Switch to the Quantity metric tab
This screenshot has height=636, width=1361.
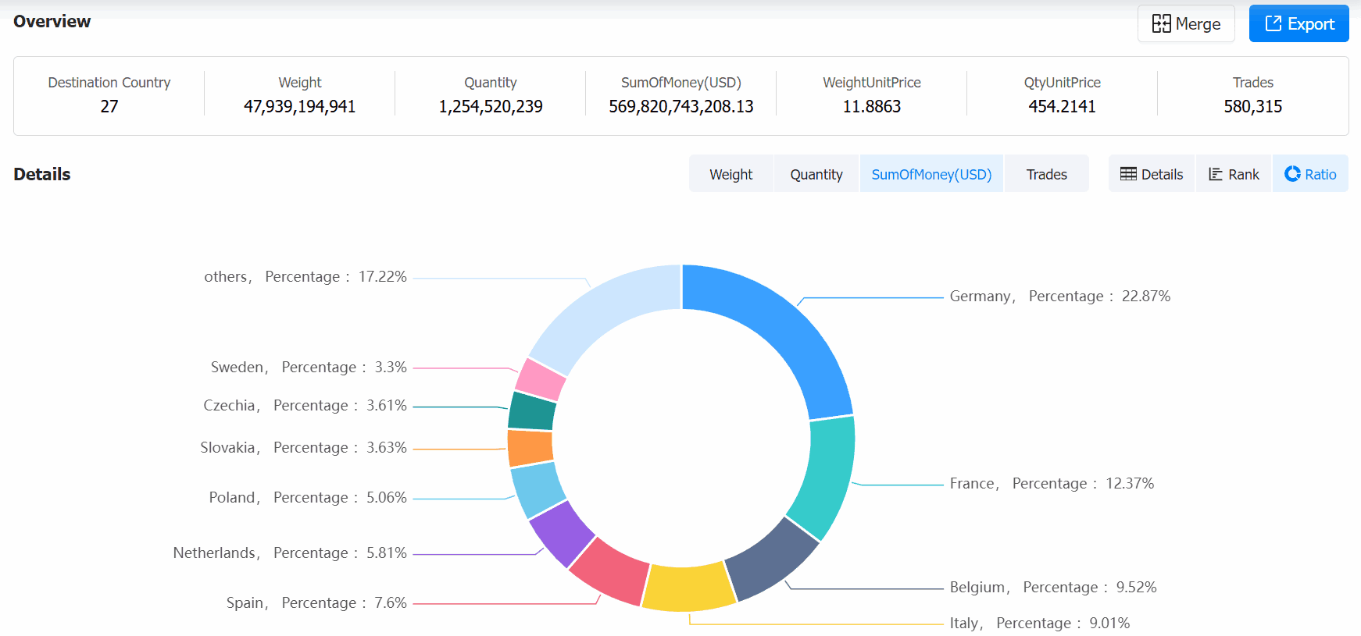(816, 174)
